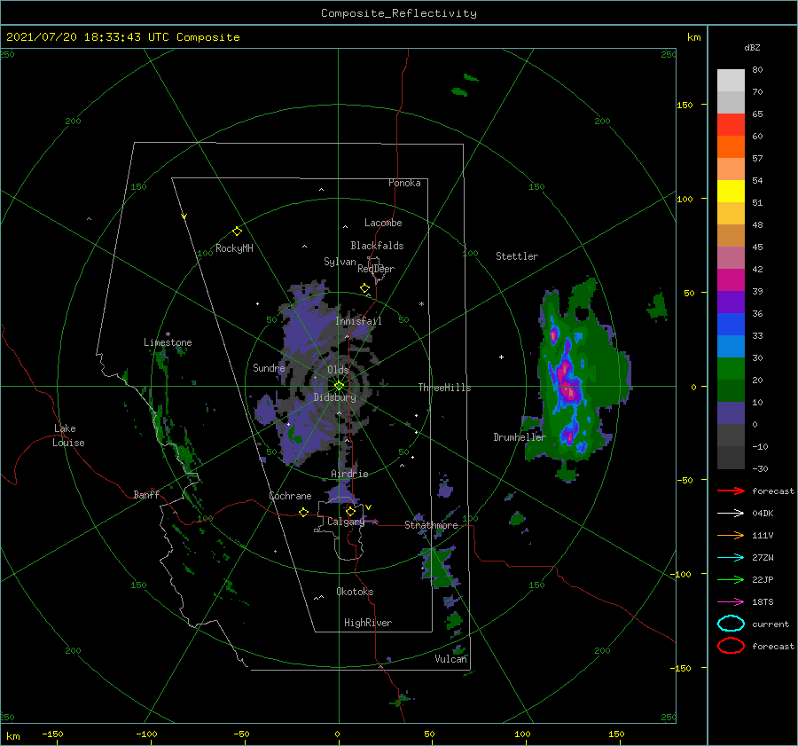798x746 pixels.
Task: Click the cyan 27ZW arrow icon
Action: coord(731,558)
